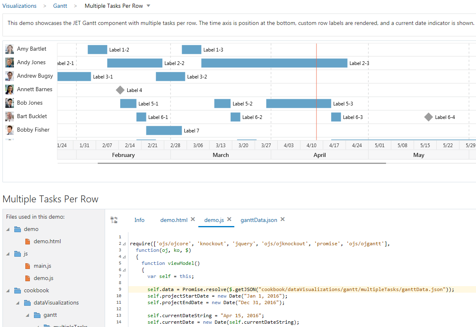This screenshot has height=327, width=476.
Task: Click Amy Bartlet's profile photo
Action: pyautogui.click(x=9, y=49)
